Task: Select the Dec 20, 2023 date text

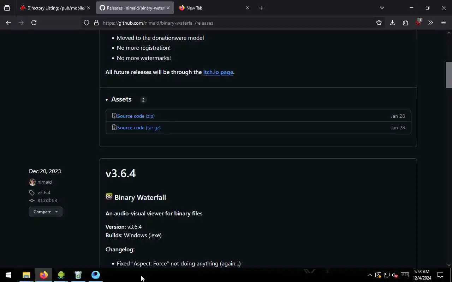Action: pos(45,171)
